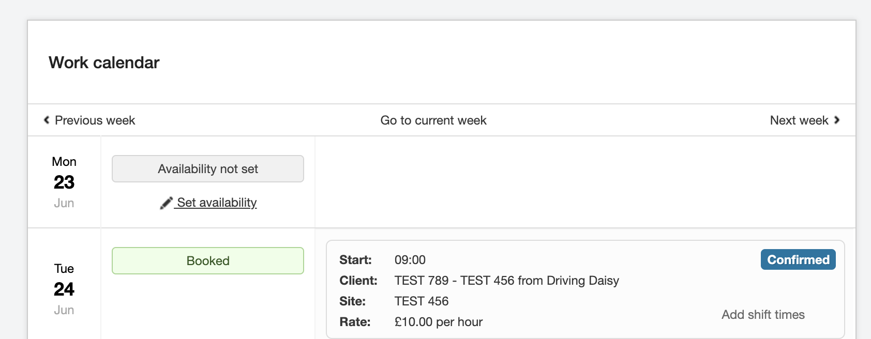Jump to the current week
871x339 pixels.
(433, 120)
